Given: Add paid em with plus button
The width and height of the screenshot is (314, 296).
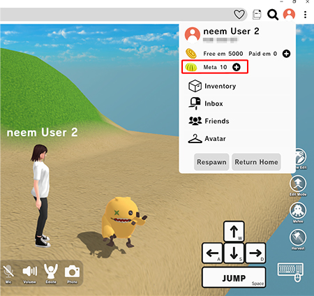Looking at the screenshot, I should [286, 54].
